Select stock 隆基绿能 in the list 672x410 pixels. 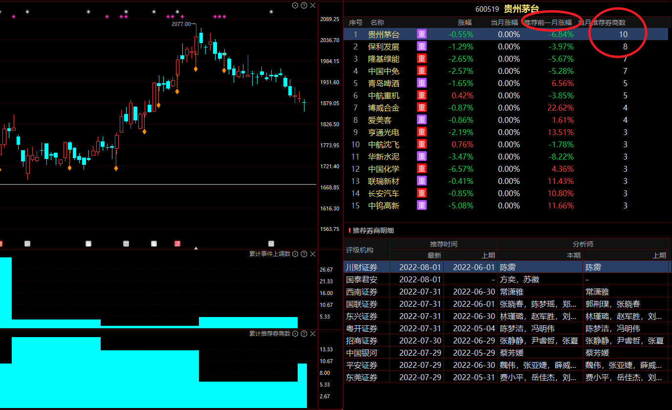384,59
